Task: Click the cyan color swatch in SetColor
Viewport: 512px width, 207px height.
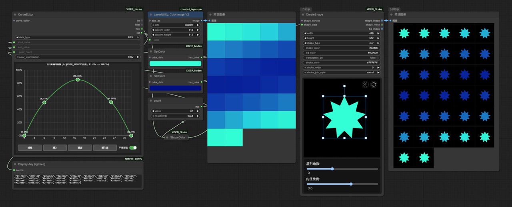Action: 175,63
